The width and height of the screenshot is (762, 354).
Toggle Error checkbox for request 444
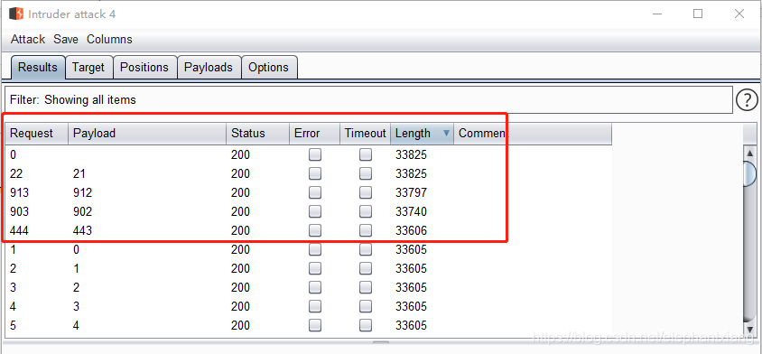coord(315,230)
